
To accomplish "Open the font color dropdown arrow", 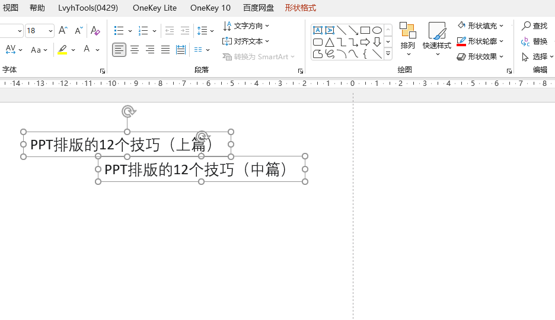I will pyautogui.click(x=98, y=50).
